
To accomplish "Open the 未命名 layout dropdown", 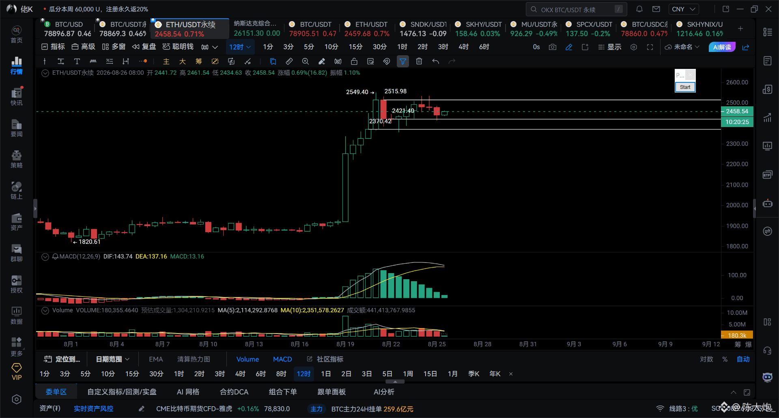I will (682, 47).
